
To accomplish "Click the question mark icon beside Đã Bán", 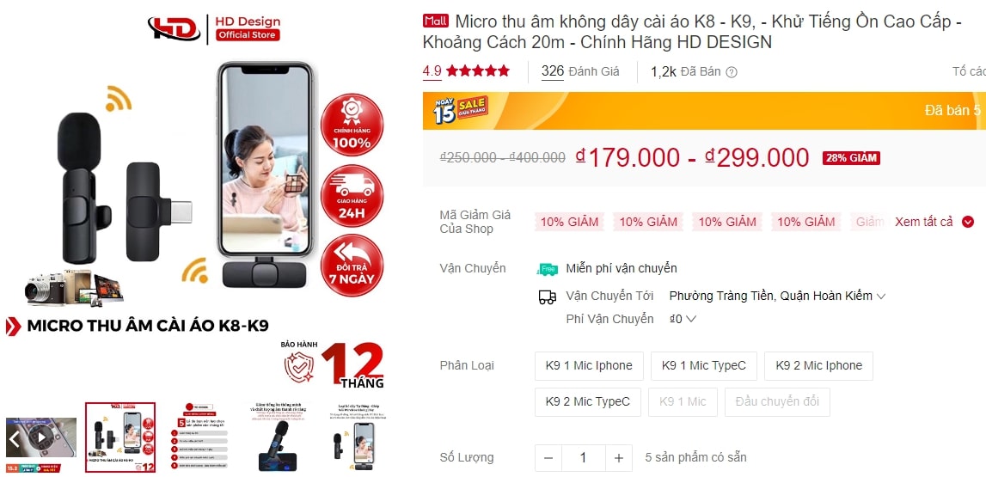I will click(x=732, y=72).
